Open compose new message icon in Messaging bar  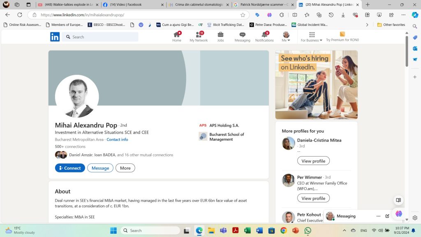pyautogui.click(x=387, y=216)
